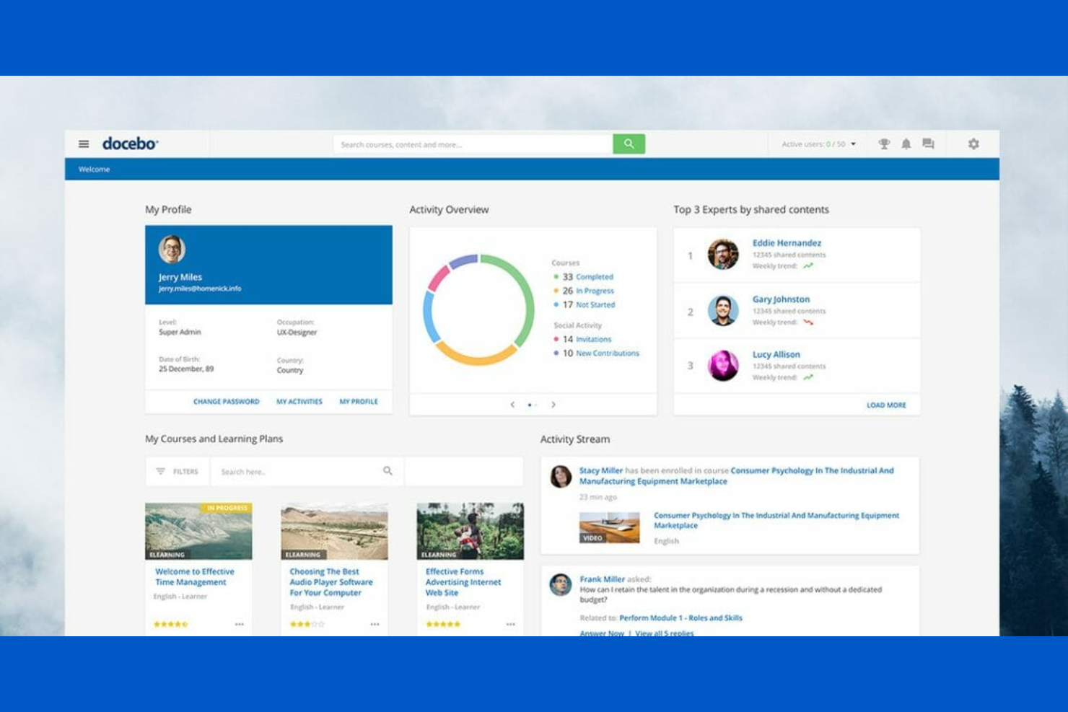Open the chat messages icon
Screen dimensions: 1068x712
click(929, 144)
